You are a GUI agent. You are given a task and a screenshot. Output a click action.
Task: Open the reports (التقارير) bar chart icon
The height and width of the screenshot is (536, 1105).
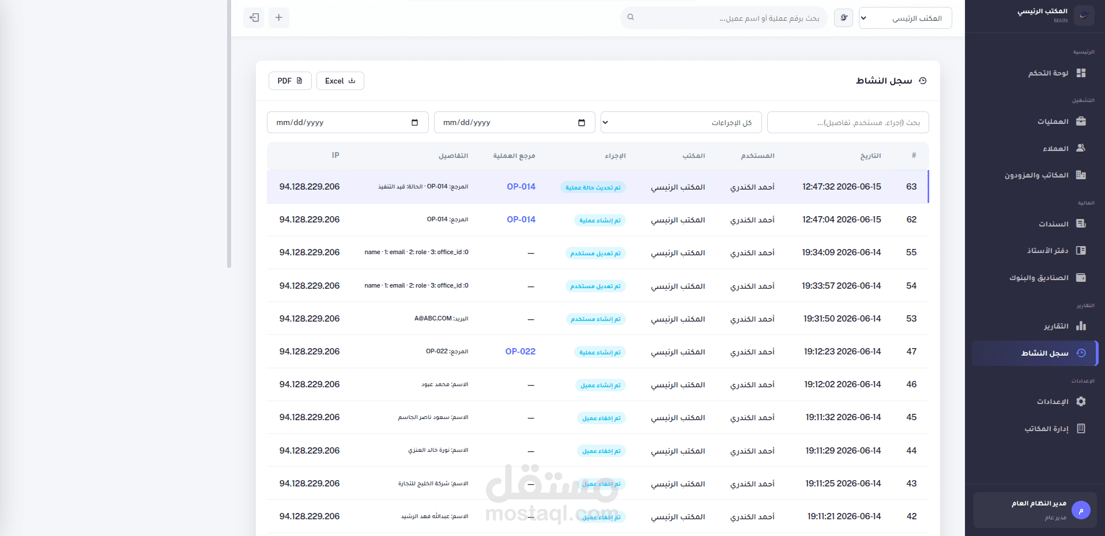coord(1081,326)
